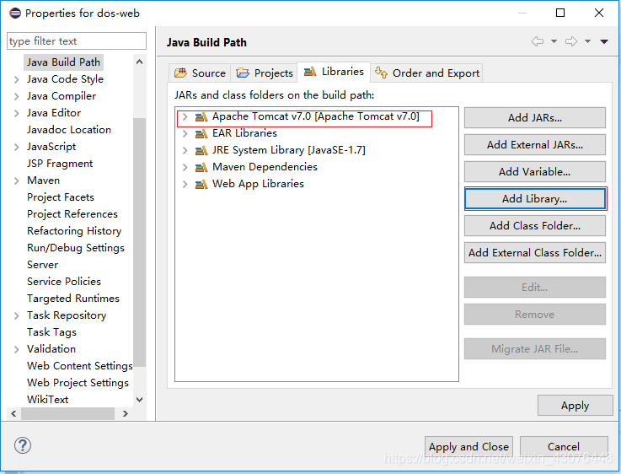
Task: Expand JavaScript in sidebar
Action: tap(16, 147)
